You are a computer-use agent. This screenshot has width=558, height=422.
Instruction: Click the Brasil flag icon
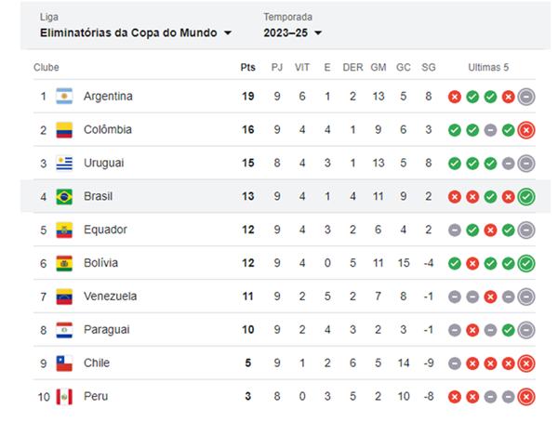[x=64, y=197]
